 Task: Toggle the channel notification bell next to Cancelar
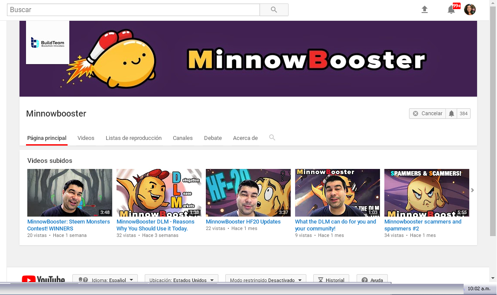(x=452, y=113)
